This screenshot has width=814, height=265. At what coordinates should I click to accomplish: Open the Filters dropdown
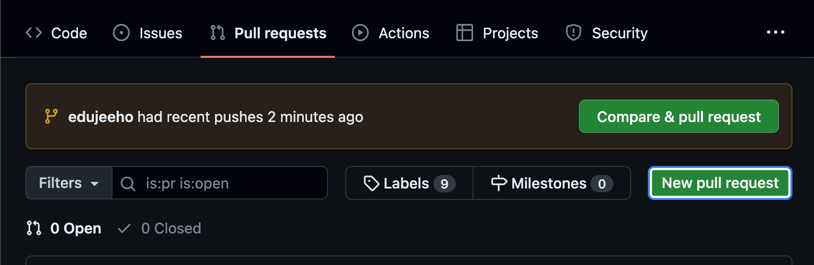coord(69,183)
